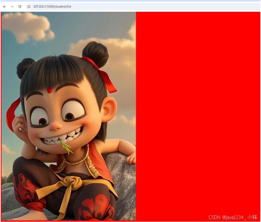Focus the address bar showing 127.0.0.1:5000/student/list
Viewport: 261px width, 222px height.
click(x=143, y=7)
